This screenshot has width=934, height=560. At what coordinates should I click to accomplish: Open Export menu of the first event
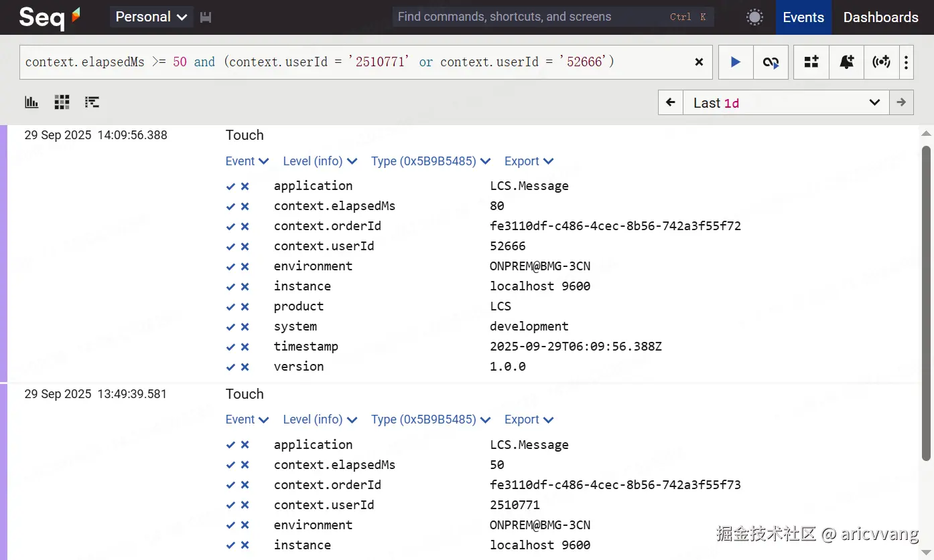(x=529, y=161)
